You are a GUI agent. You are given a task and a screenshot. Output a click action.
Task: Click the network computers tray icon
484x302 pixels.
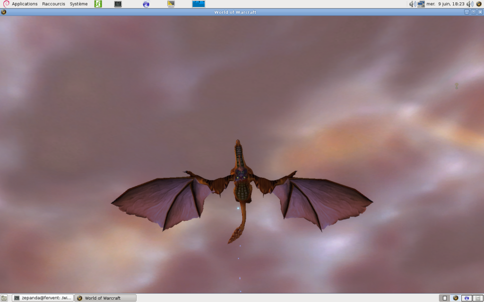[x=421, y=4]
